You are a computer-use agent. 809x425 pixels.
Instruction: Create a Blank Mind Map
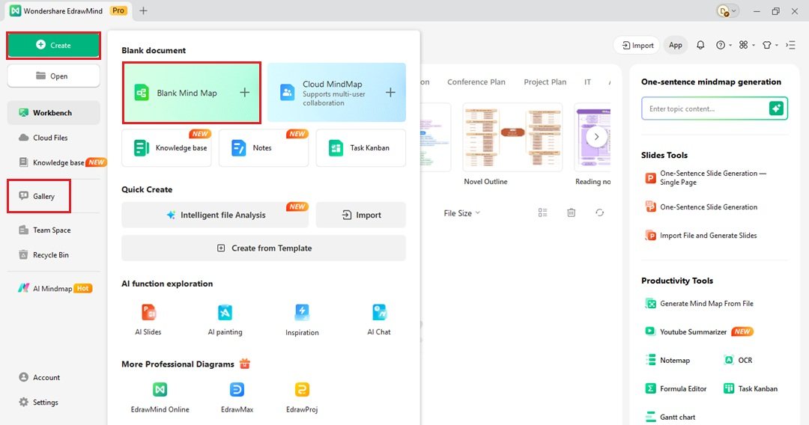pos(192,93)
